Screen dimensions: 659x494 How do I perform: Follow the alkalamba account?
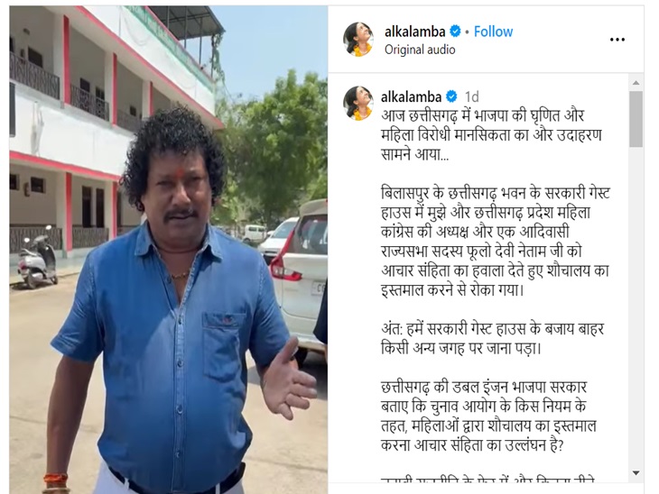click(493, 32)
